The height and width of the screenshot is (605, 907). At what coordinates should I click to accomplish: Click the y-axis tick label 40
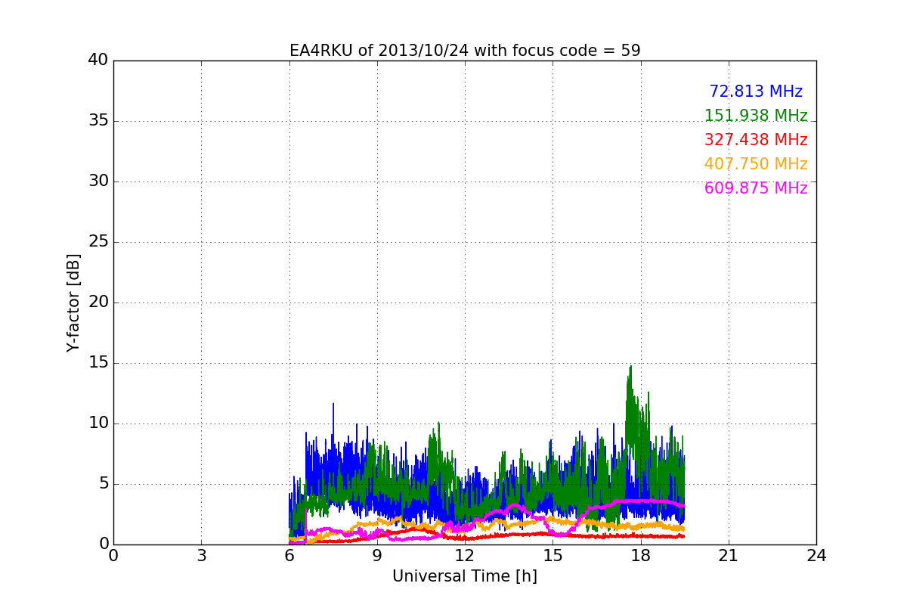coord(98,60)
